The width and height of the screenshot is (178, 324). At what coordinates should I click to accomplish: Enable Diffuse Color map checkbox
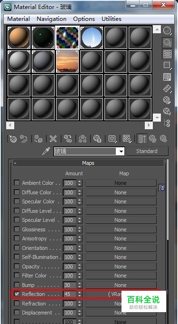coord(17,192)
